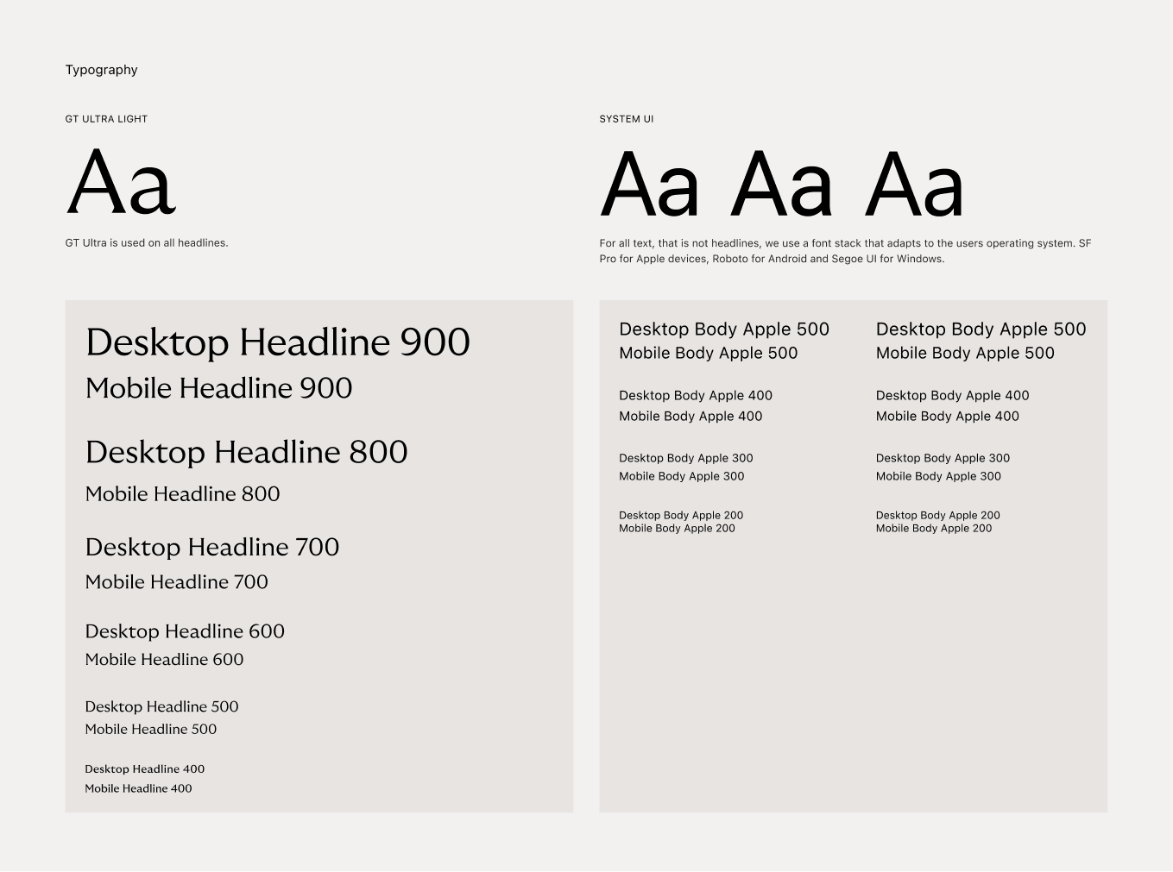Image resolution: width=1173 pixels, height=872 pixels.
Task: Click the GT Ultra serif Aa specimen
Action: pos(122,183)
